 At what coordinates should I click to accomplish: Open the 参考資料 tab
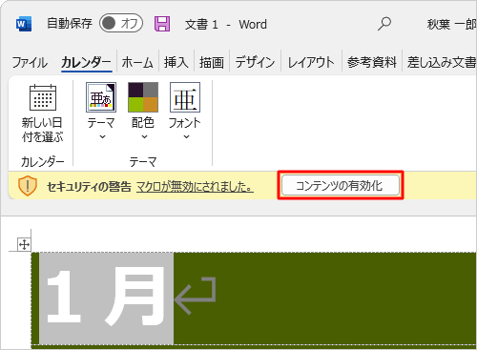pos(372,62)
